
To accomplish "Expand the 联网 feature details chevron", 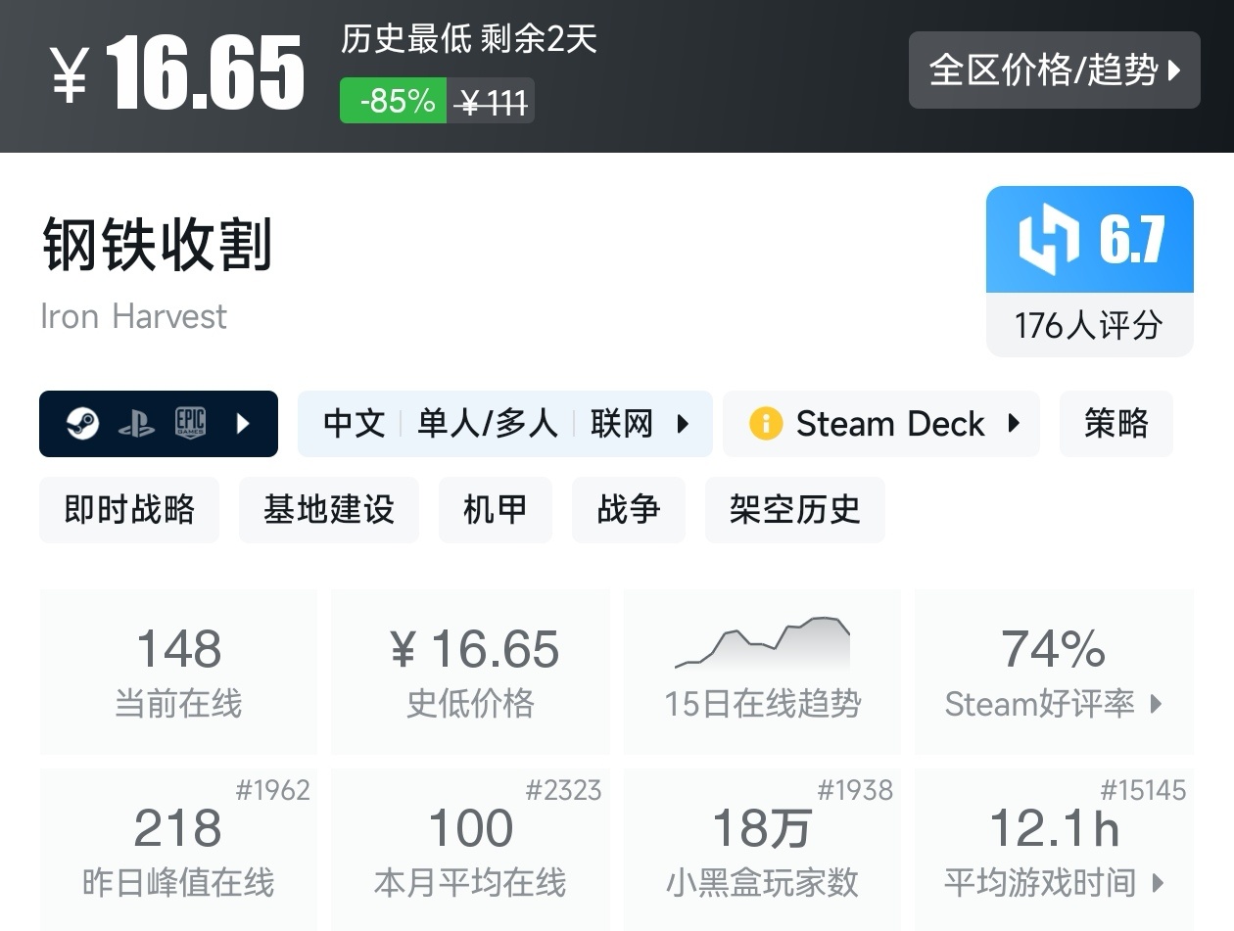I will [683, 424].
